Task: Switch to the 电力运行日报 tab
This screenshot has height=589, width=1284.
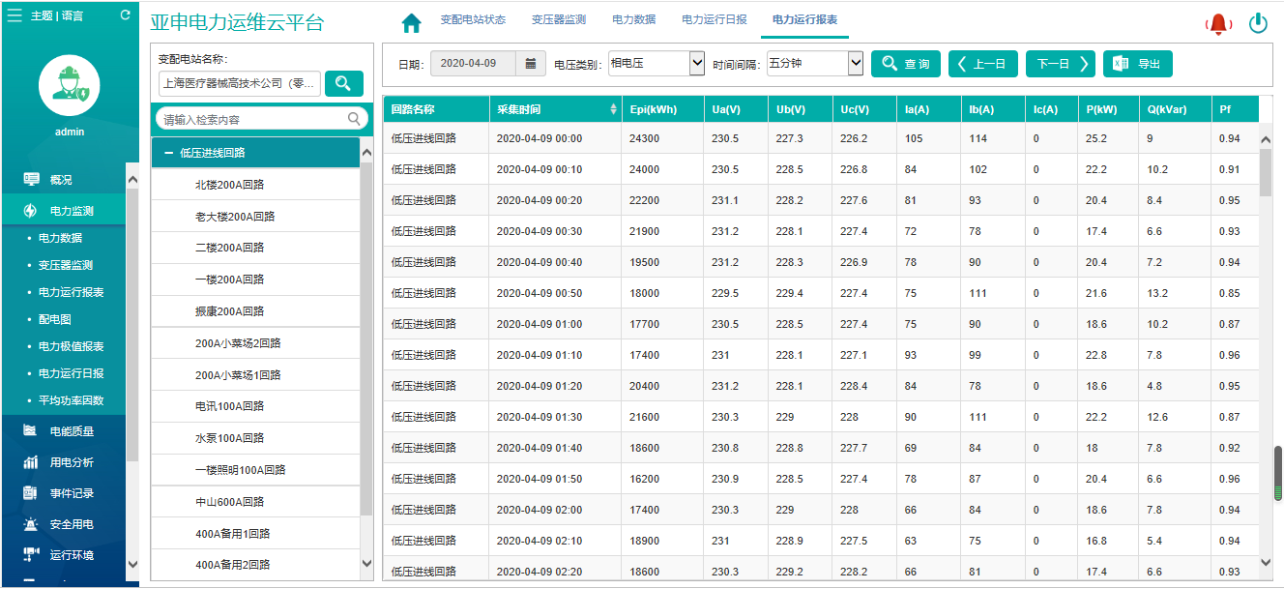Action: coord(714,19)
